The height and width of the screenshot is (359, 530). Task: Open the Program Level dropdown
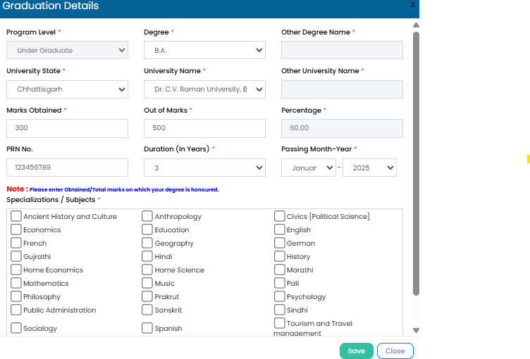click(67, 50)
